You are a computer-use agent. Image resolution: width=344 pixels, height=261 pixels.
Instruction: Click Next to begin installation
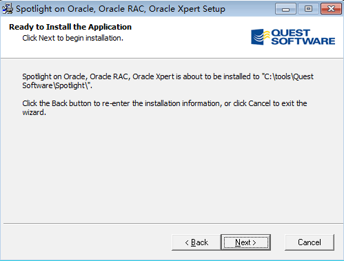[245, 242]
